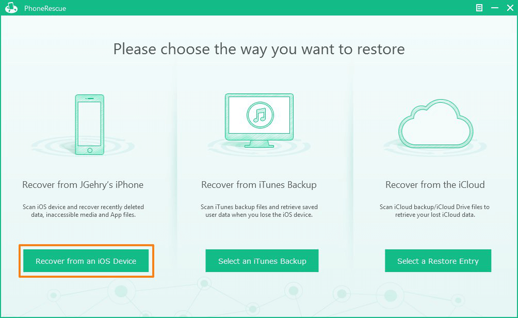Click the iOS device scan description text
The image size is (518, 318).
pyautogui.click(x=83, y=211)
